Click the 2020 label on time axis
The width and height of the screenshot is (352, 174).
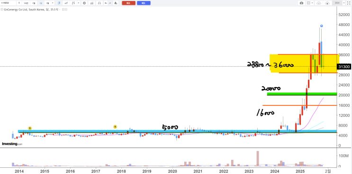[172, 171]
